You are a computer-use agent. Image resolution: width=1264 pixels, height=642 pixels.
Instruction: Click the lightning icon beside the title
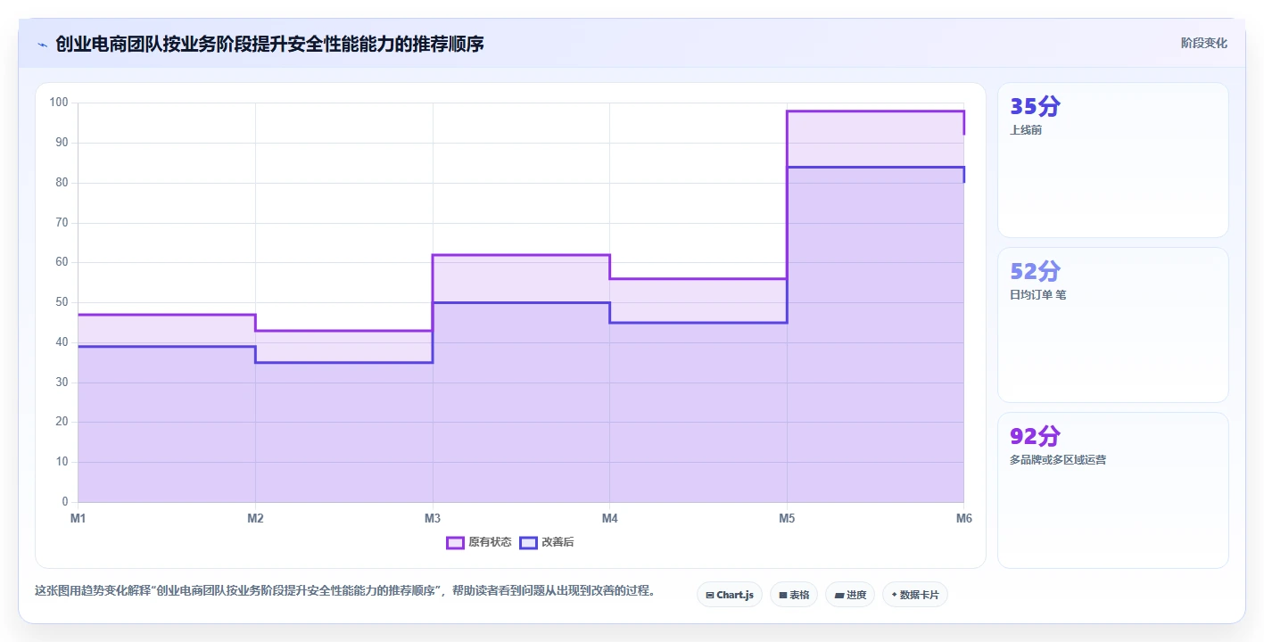point(42,45)
